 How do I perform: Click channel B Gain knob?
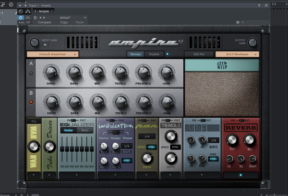pos(167,102)
